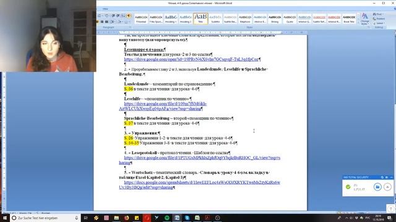Apply the Book Title style

pyautogui.click(x=349, y=19)
